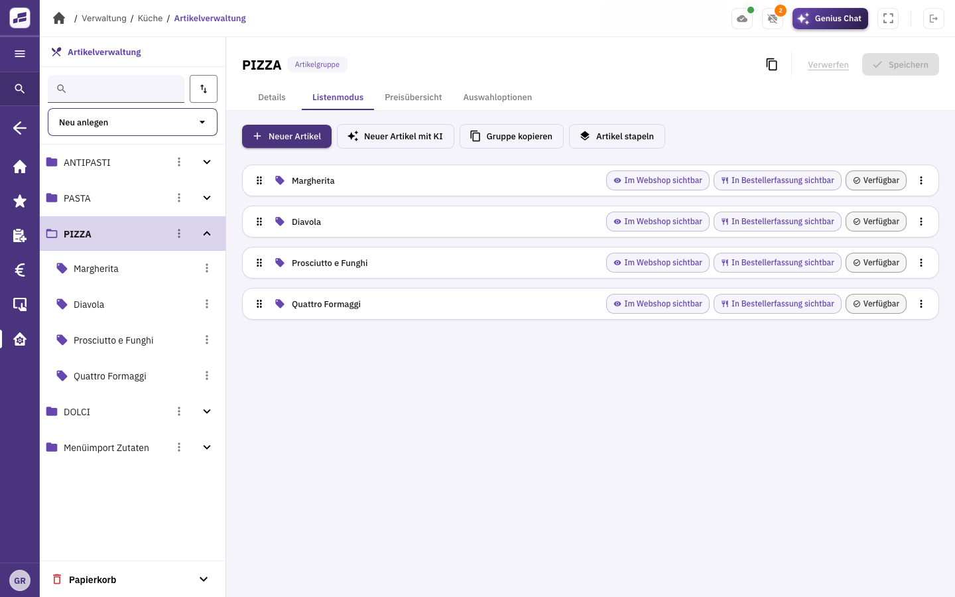Click Gruppe kopieren button
Screen dimensions: 955x597
511,136
